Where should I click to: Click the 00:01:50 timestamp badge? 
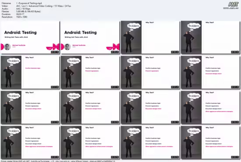[55, 122]
